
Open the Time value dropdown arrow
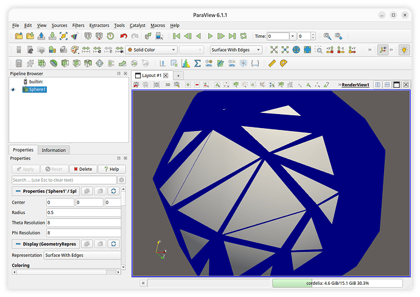point(293,36)
